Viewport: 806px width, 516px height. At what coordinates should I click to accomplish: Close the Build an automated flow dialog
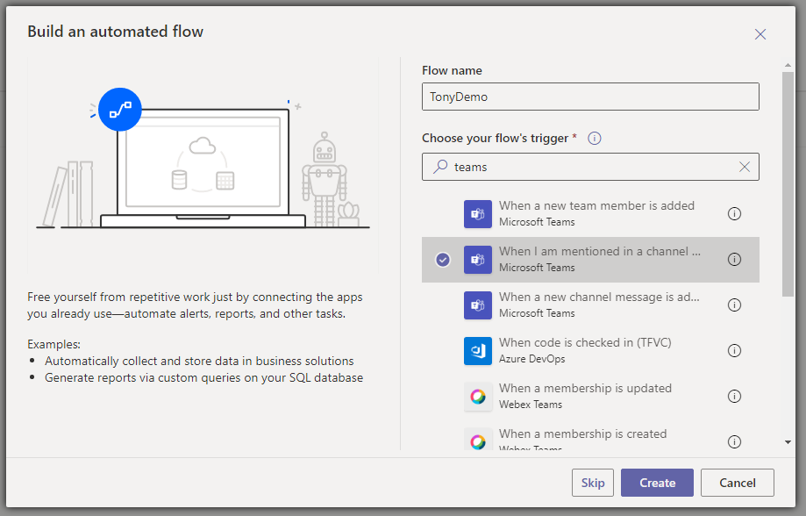(x=760, y=34)
